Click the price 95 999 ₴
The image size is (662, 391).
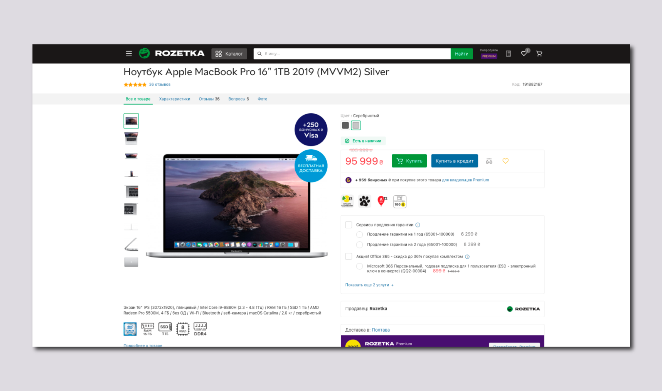364,161
